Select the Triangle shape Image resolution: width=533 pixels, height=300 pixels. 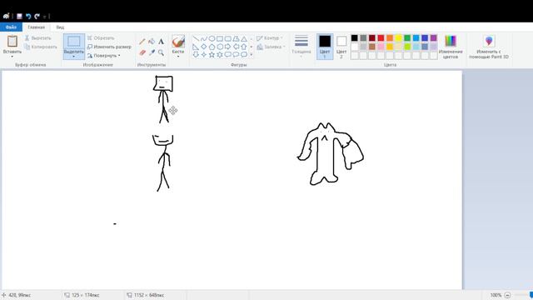coord(244,38)
